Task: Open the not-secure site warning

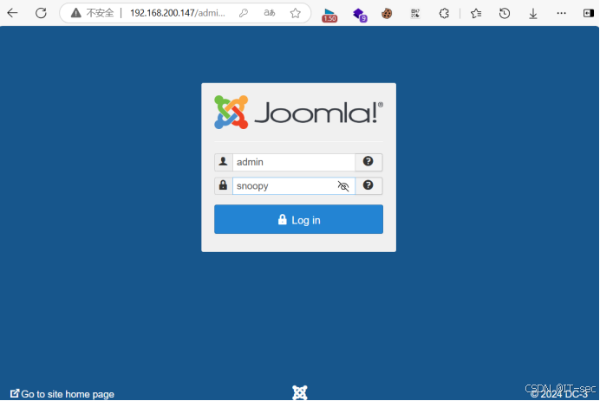Action: (x=93, y=13)
